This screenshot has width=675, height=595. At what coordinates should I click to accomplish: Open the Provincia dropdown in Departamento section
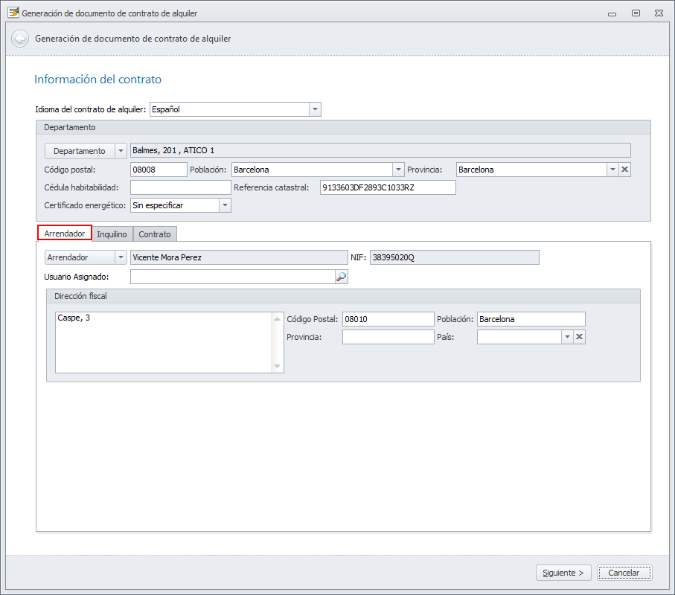pos(612,170)
